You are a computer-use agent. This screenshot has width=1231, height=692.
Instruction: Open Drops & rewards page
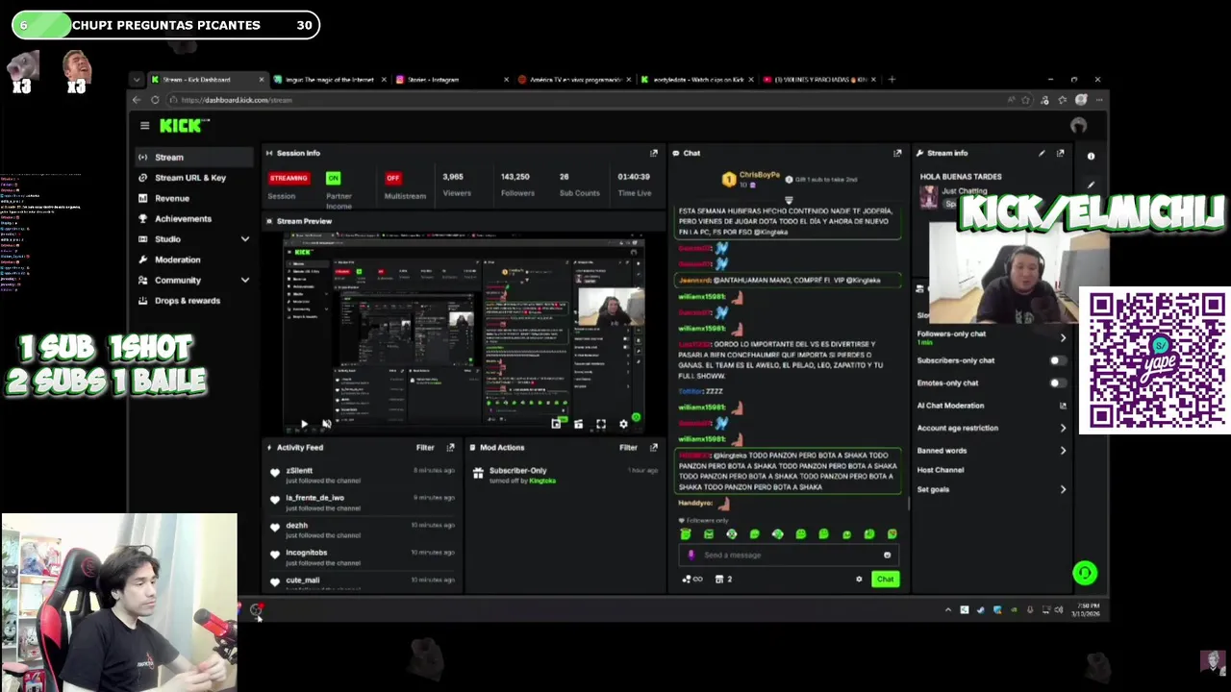coord(192,300)
